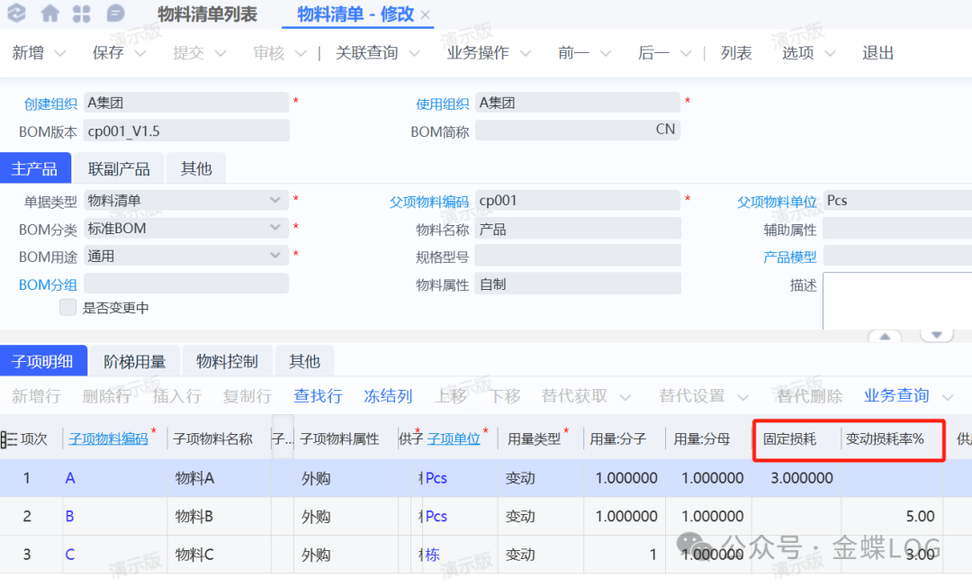Open the message chat bubble icon
The image size is (972, 587).
click(115, 14)
